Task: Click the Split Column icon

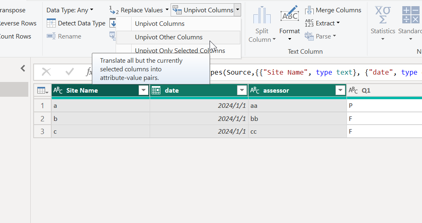Action: pos(262,15)
